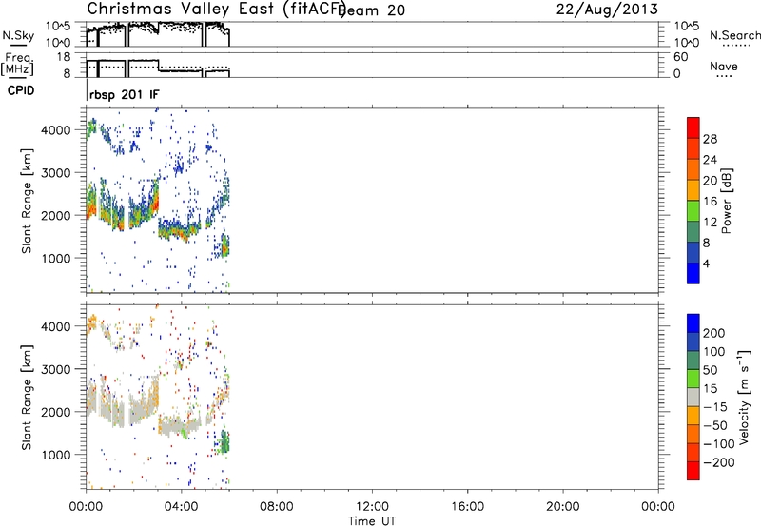Click the velocity colorbar '-200' value
Screen dimensions: 761x527
coord(719,462)
